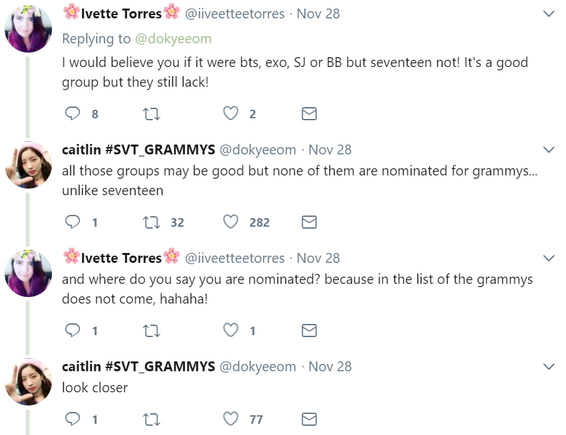This screenshot has width=566, height=435.
Task: Open Nov 28 timestamp on 'look closer' tweet
Action: [330, 366]
